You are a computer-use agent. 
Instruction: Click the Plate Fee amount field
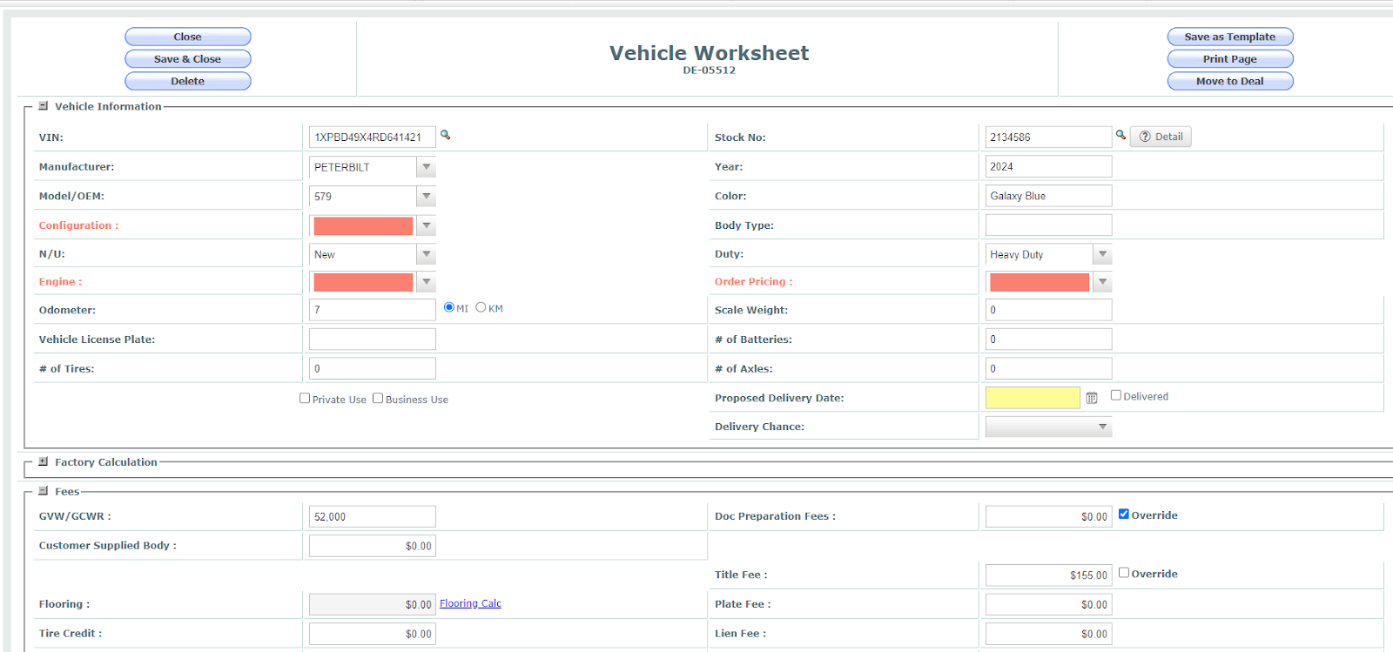(x=1048, y=605)
